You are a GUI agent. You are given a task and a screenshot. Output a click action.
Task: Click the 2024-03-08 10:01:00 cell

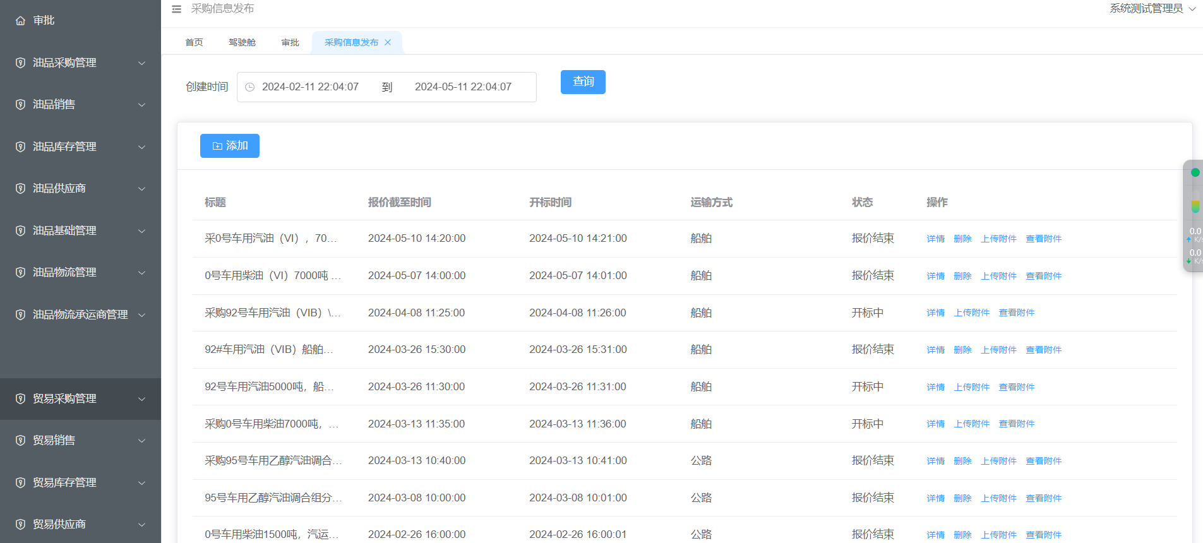(578, 498)
